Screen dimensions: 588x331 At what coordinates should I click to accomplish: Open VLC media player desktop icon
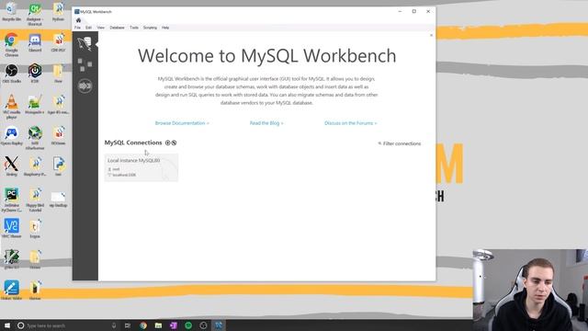(11, 107)
